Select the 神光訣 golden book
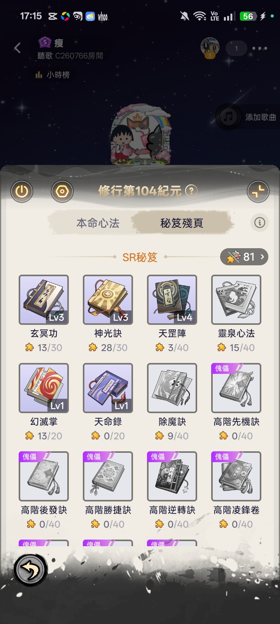Image resolution: width=280 pixels, height=624 pixels. pos(108,300)
